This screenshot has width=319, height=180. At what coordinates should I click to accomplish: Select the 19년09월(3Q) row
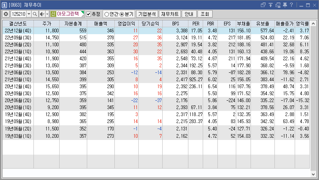coord(156,121)
